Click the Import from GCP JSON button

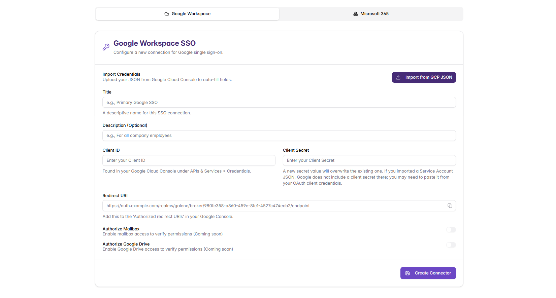click(x=424, y=77)
